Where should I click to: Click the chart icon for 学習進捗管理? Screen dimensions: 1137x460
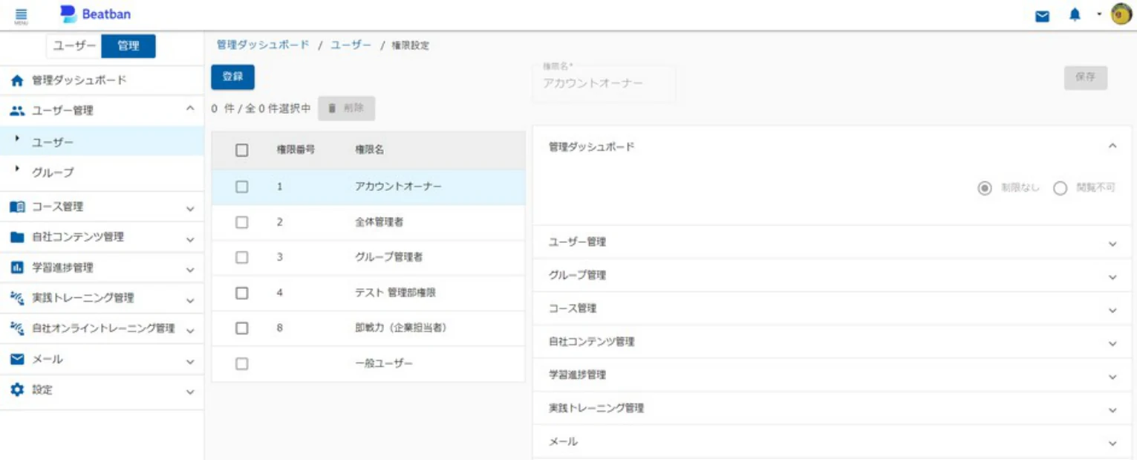(x=18, y=268)
